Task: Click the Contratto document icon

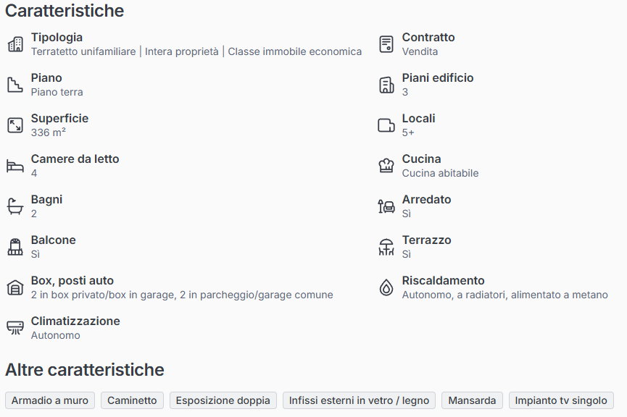Action: click(386, 44)
